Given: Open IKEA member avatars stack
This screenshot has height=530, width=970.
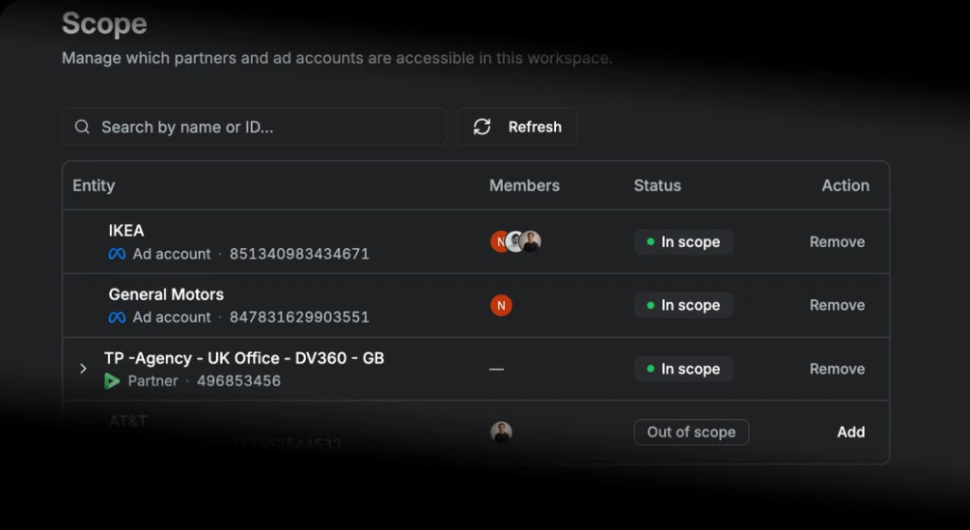Looking at the screenshot, I should point(516,241).
